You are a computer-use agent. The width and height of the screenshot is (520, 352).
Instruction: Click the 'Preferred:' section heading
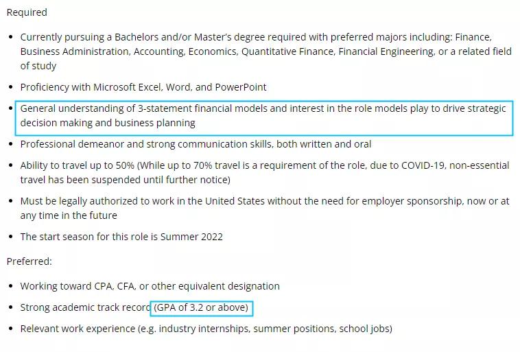coord(29,261)
